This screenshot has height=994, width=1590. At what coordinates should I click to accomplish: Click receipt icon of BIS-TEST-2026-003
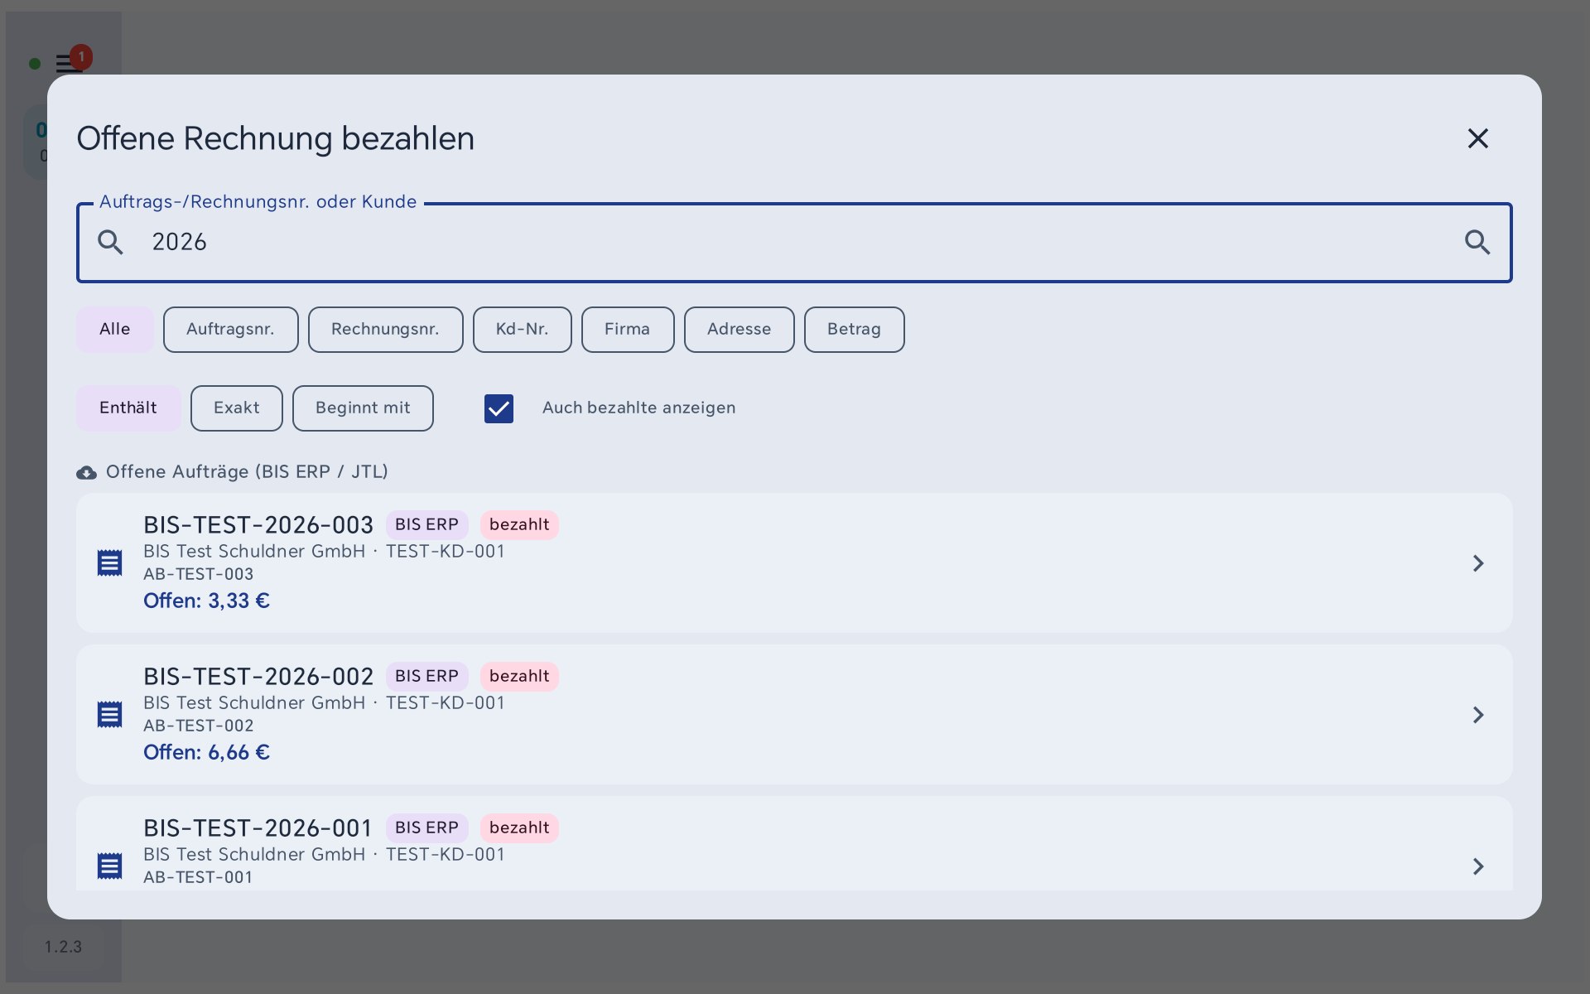pos(109,563)
